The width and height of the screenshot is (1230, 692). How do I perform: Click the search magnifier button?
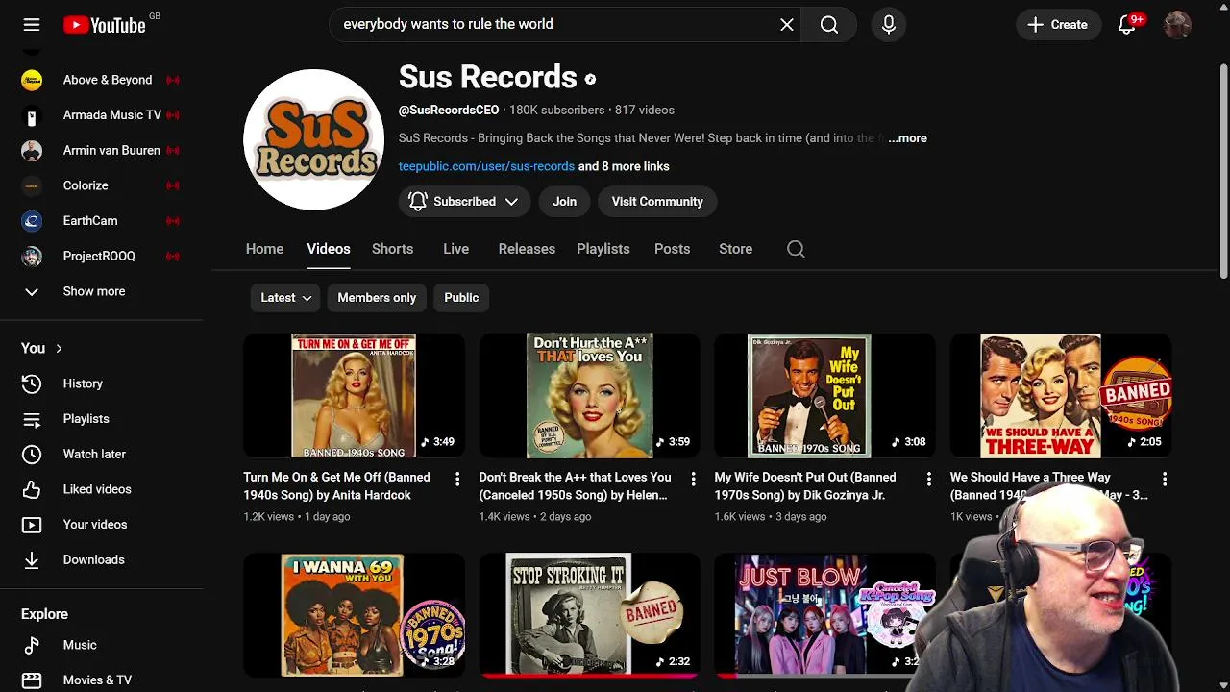pos(829,25)
